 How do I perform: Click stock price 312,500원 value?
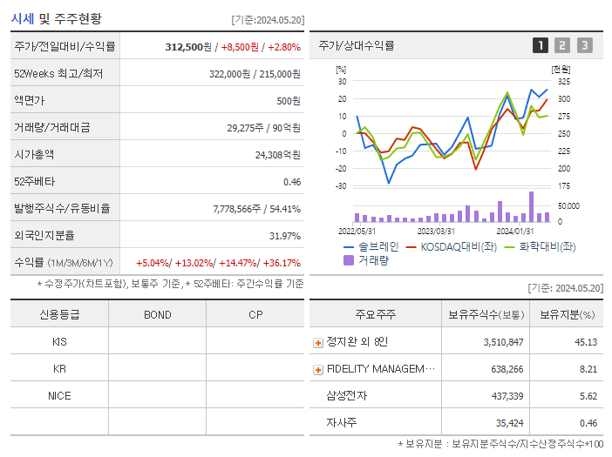tap(188, 47)
